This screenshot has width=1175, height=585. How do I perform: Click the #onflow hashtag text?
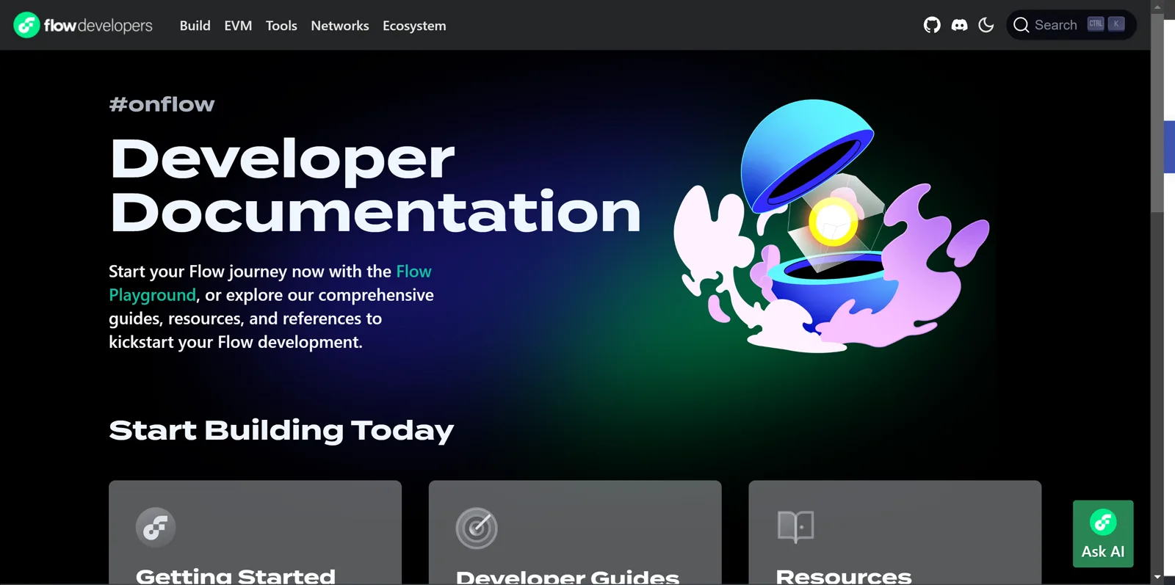pyautogui.click(x=162, y=104)
